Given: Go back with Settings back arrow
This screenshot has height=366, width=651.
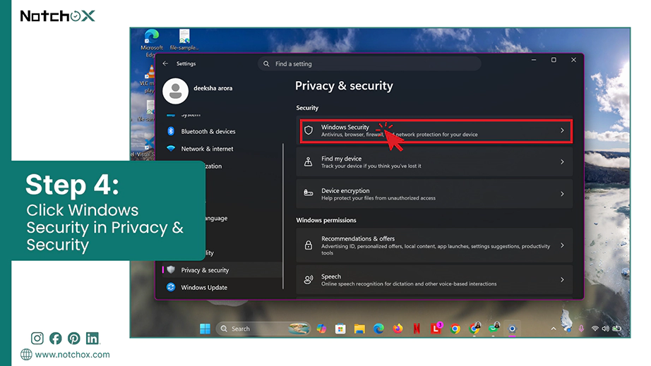Looking at the screenshot, I should tap(165, 63).
